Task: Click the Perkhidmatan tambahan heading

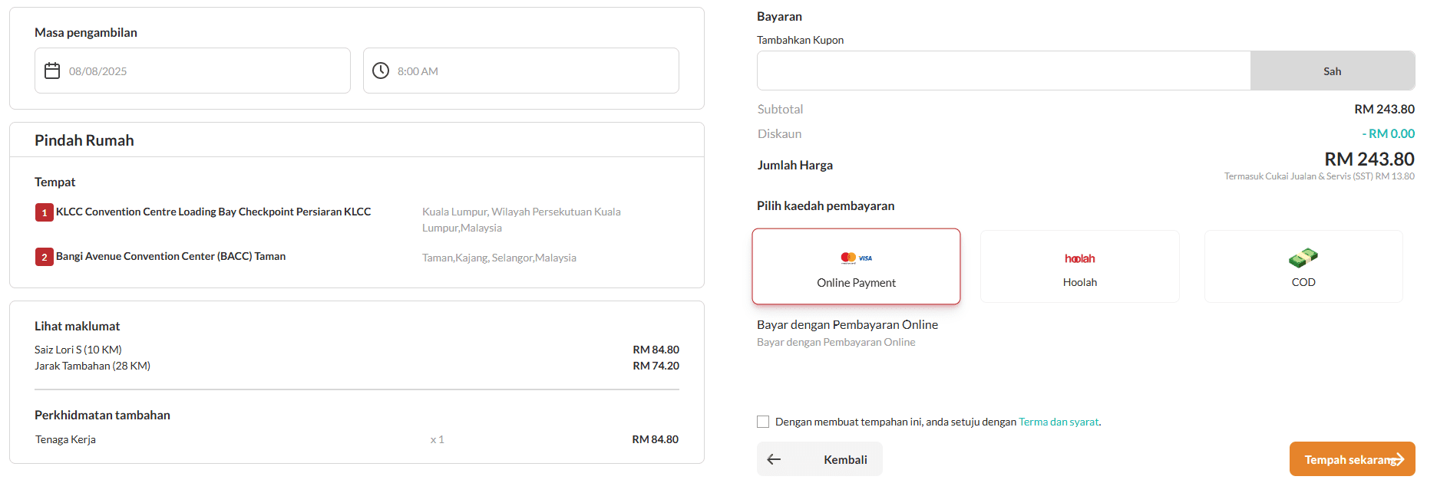Action: point(102,415)
